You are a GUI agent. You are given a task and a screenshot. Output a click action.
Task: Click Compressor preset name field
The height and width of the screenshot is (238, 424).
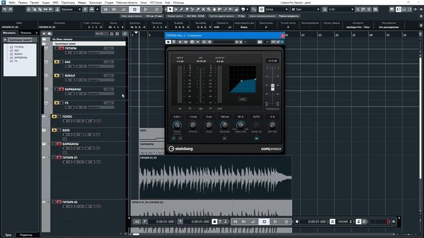point(224,42)
